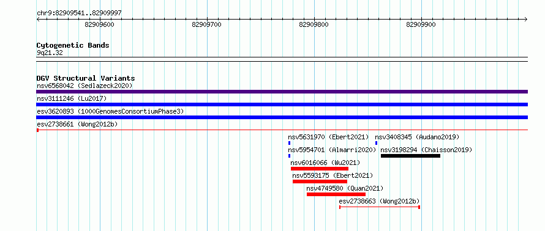Click label nsv5954701 (Almarri2020)
This screenshot has width=545, height=231.
(x=333, y=150)
